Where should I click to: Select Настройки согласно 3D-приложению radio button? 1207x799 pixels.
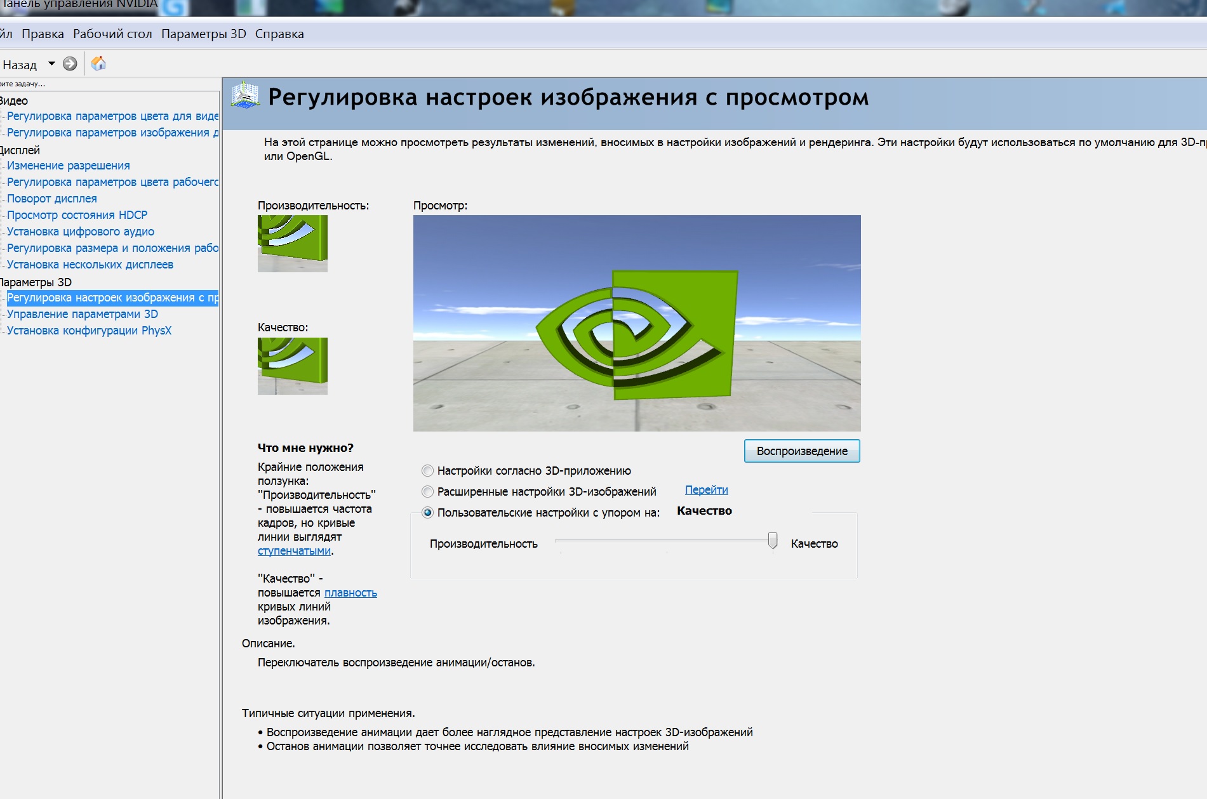(428, 471)
